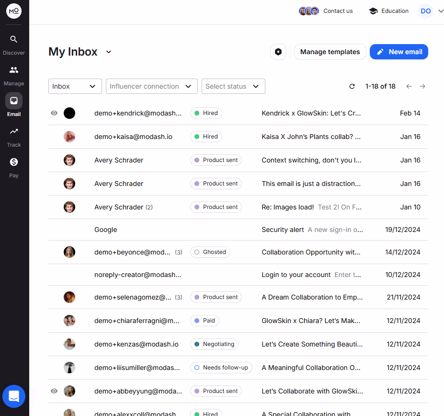Open 'This email is just a distraction' email
Viewport: 444px width, 416px height.
[x=311, y=184]
